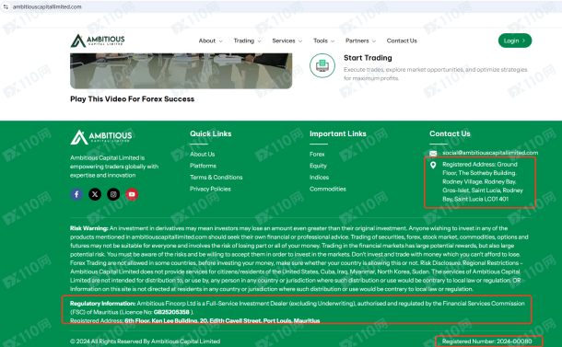Click the Registered Number 2024-00080 text
The height and width of the screenshot is (347, 562).
pos(487,341)
